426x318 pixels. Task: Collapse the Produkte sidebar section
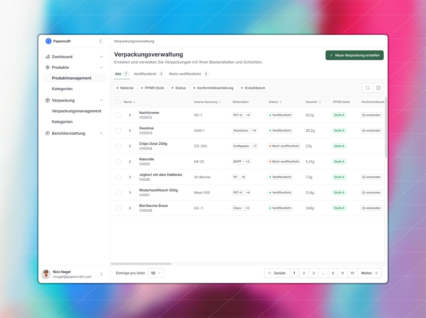click(x=101, y=68)
